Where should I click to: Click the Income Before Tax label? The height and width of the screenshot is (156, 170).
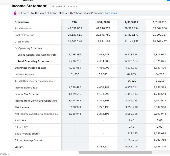(x=26, y=87)
